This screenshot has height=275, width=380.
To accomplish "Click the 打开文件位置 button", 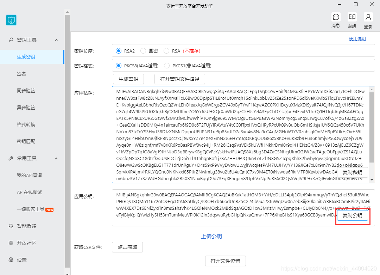I will (226, 261).
